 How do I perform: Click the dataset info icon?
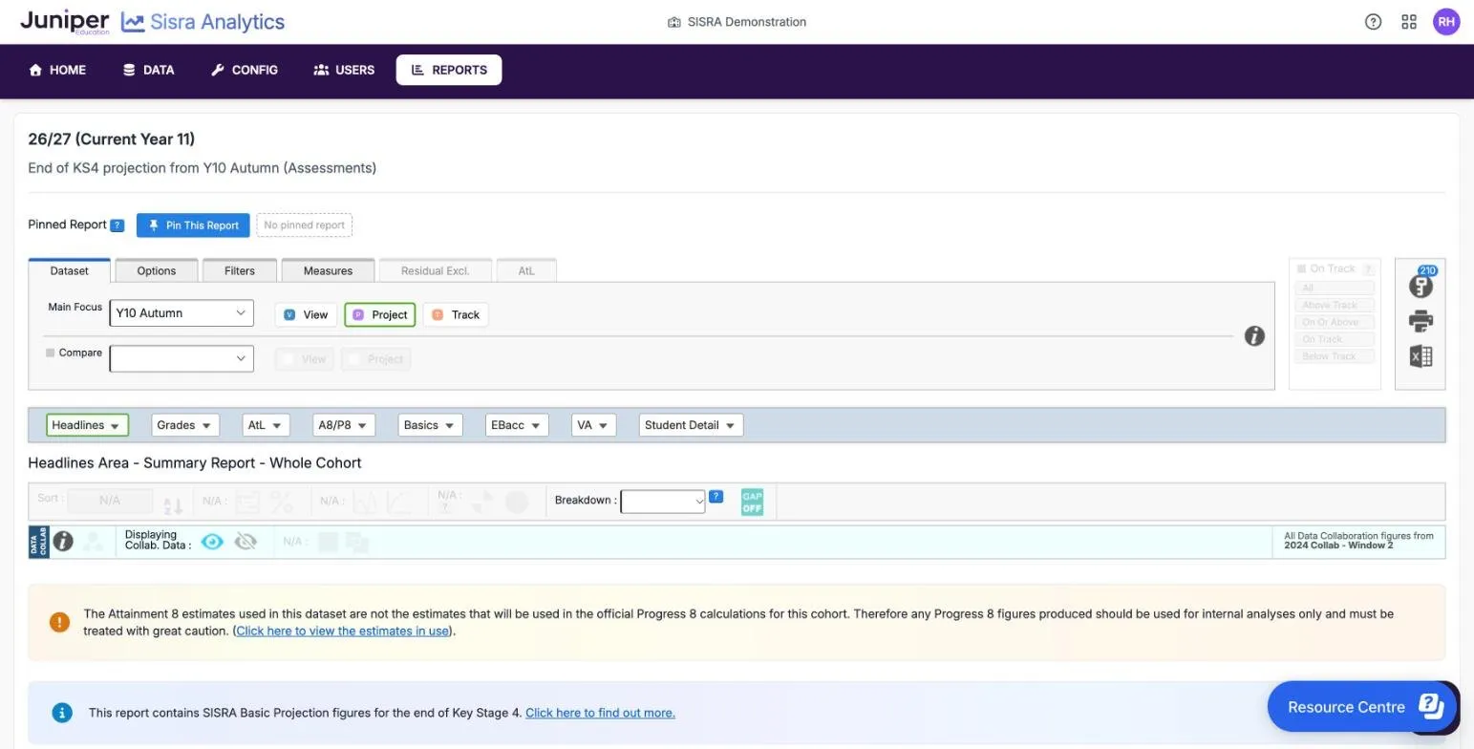(1254, 336)
